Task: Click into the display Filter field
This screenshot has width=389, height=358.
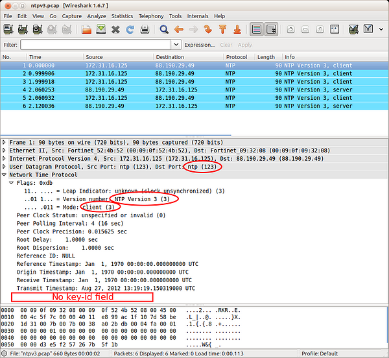Action: coord(96,45)
